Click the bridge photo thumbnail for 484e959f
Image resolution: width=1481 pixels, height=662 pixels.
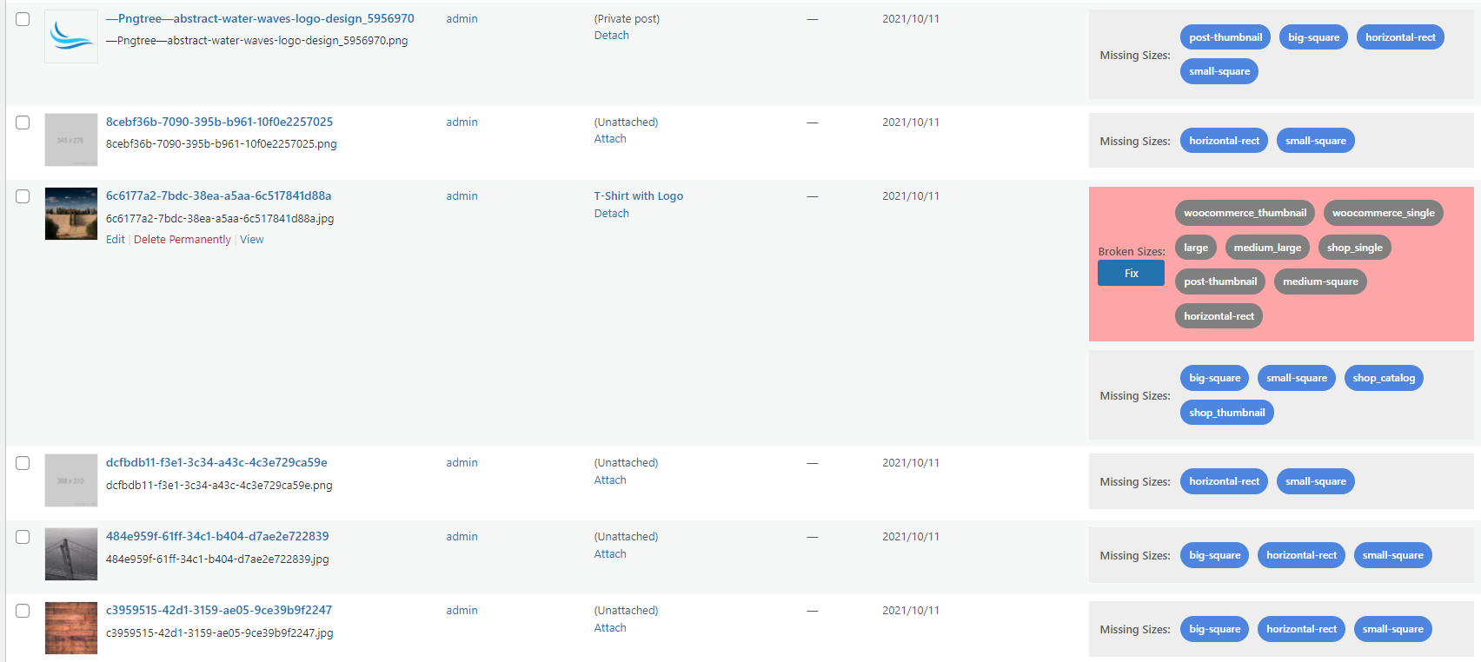[70, 553]
